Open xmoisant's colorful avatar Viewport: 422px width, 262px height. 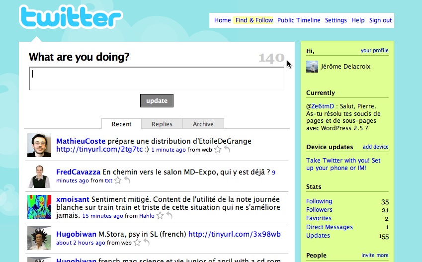[x=39, y=207]
